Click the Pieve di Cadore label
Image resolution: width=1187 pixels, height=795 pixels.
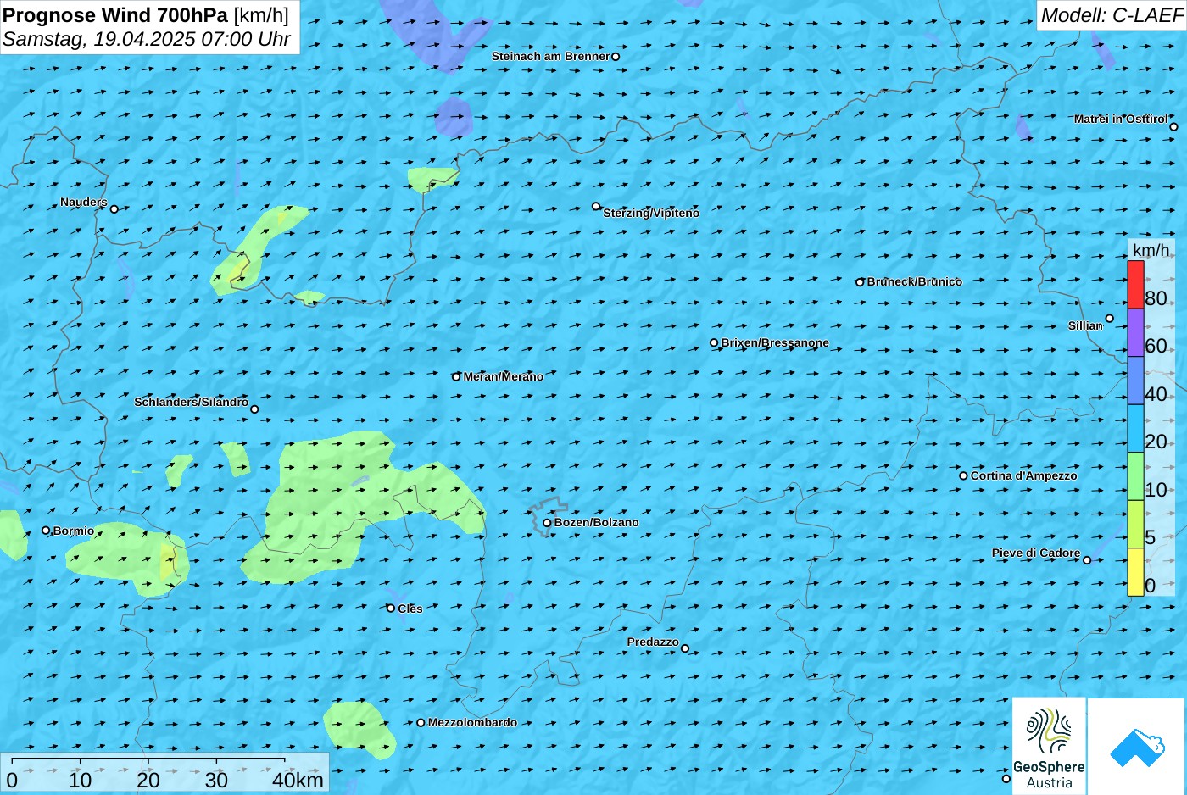[x=1036, y=553]
